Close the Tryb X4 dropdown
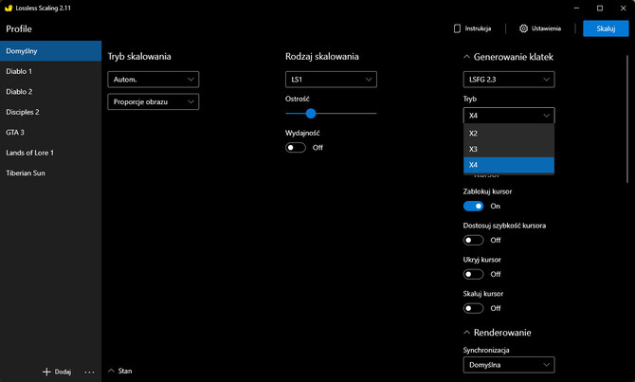The height and width of the screenshot is (382, 635). [x=509, y=116]
